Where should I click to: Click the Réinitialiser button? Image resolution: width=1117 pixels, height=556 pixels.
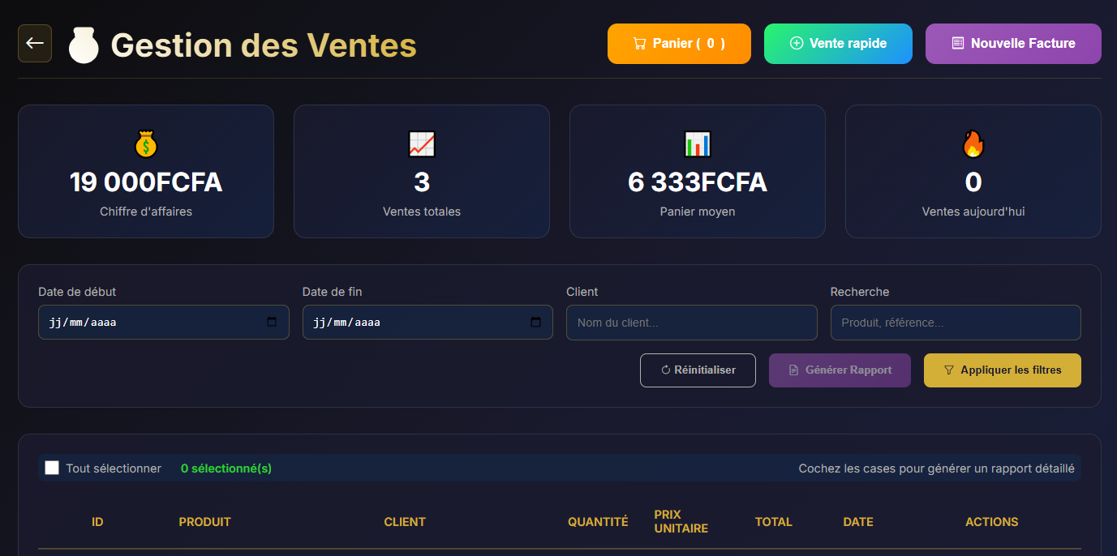(698, 370)
